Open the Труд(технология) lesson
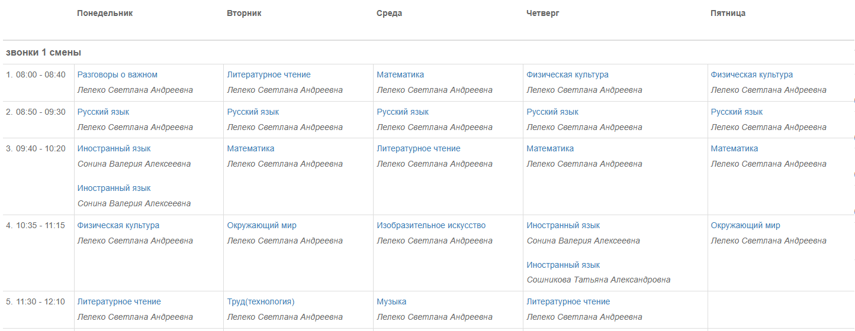 261,301
